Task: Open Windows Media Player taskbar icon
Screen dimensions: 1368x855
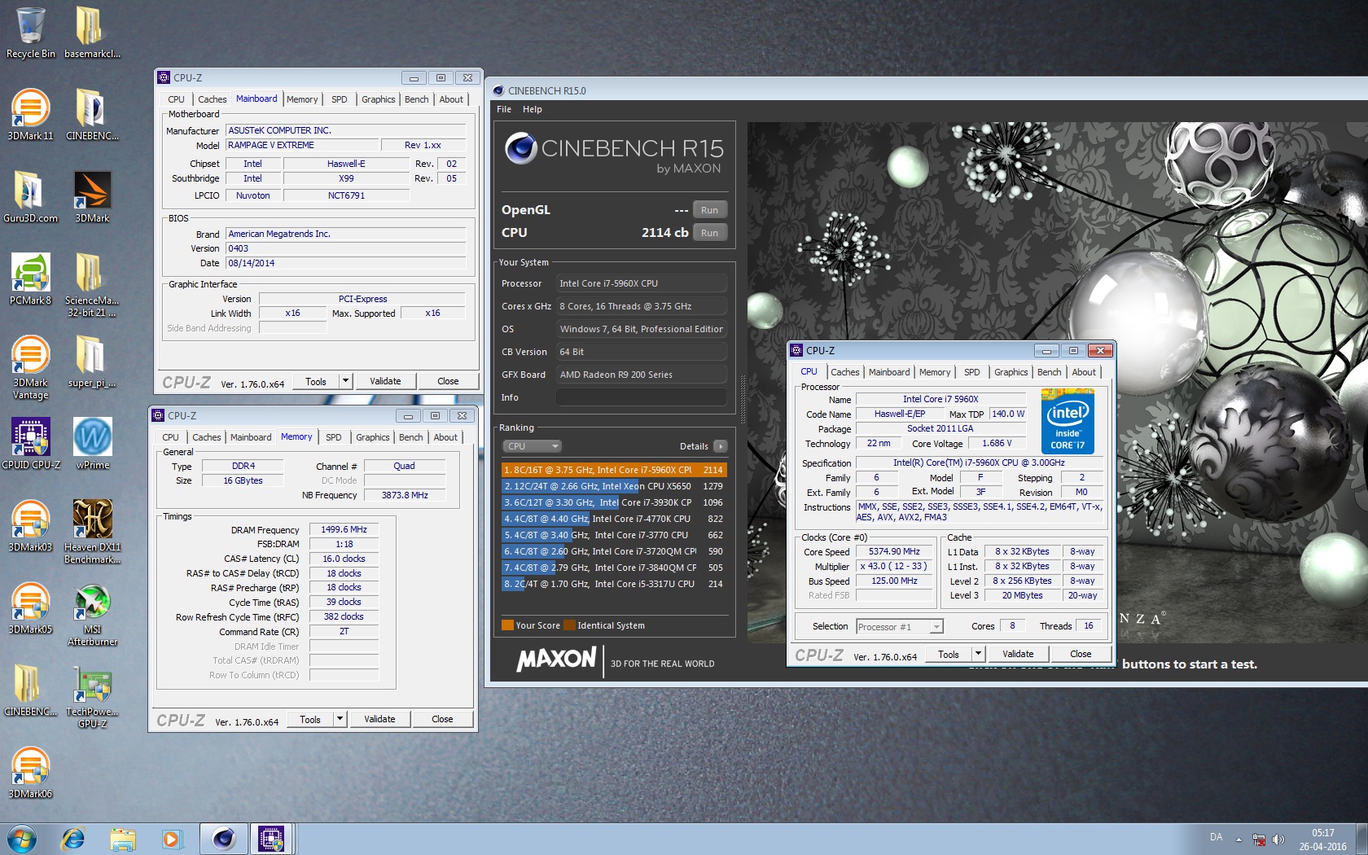Action: click(171, 839)
